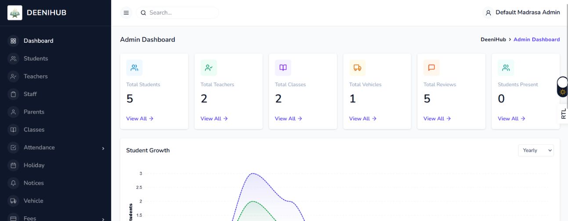Click the user avatar icon in header

point(488,13)
